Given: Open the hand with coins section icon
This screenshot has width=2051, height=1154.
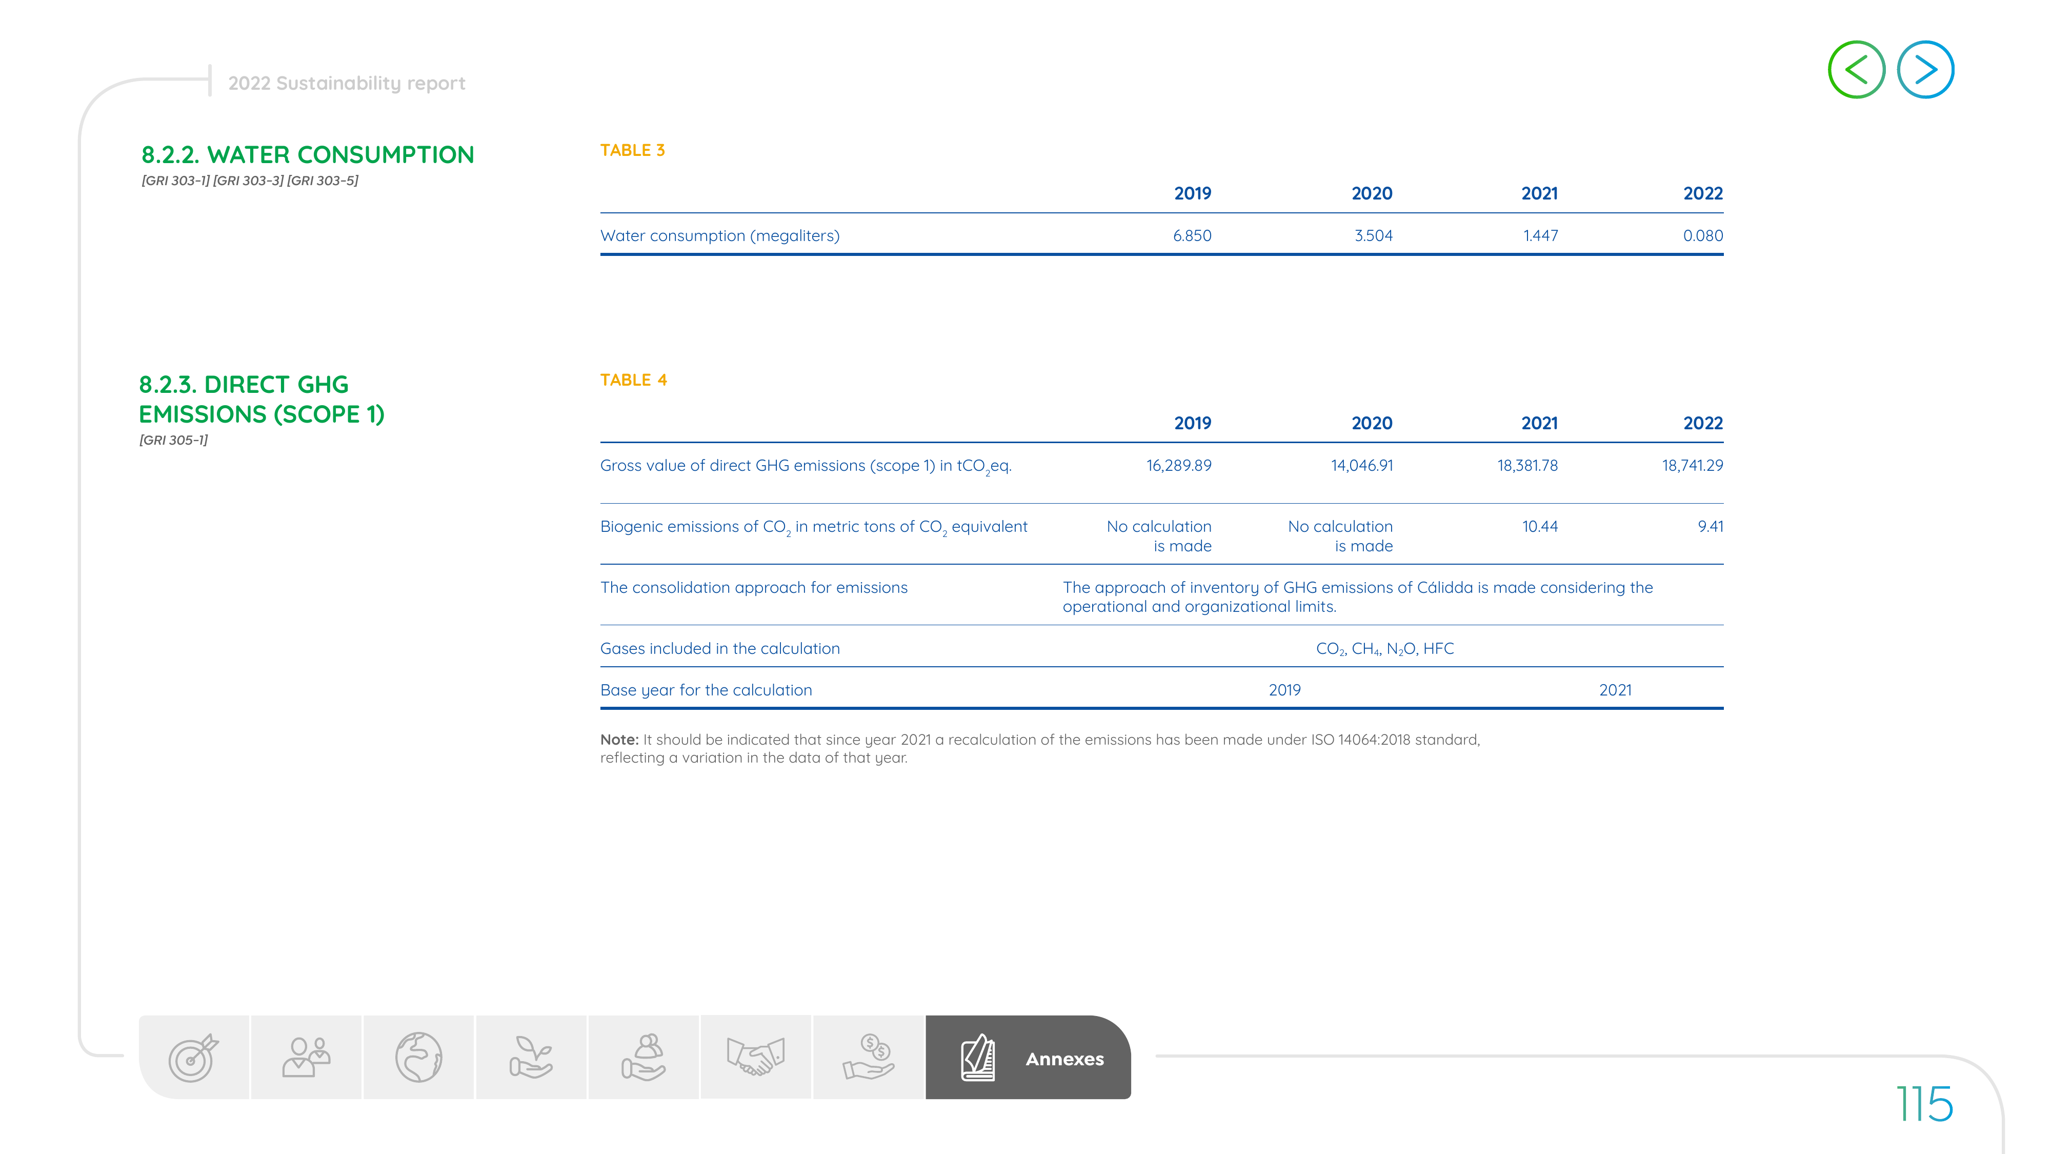Looking at the screenshot, I should click(x=868, y=1058).
